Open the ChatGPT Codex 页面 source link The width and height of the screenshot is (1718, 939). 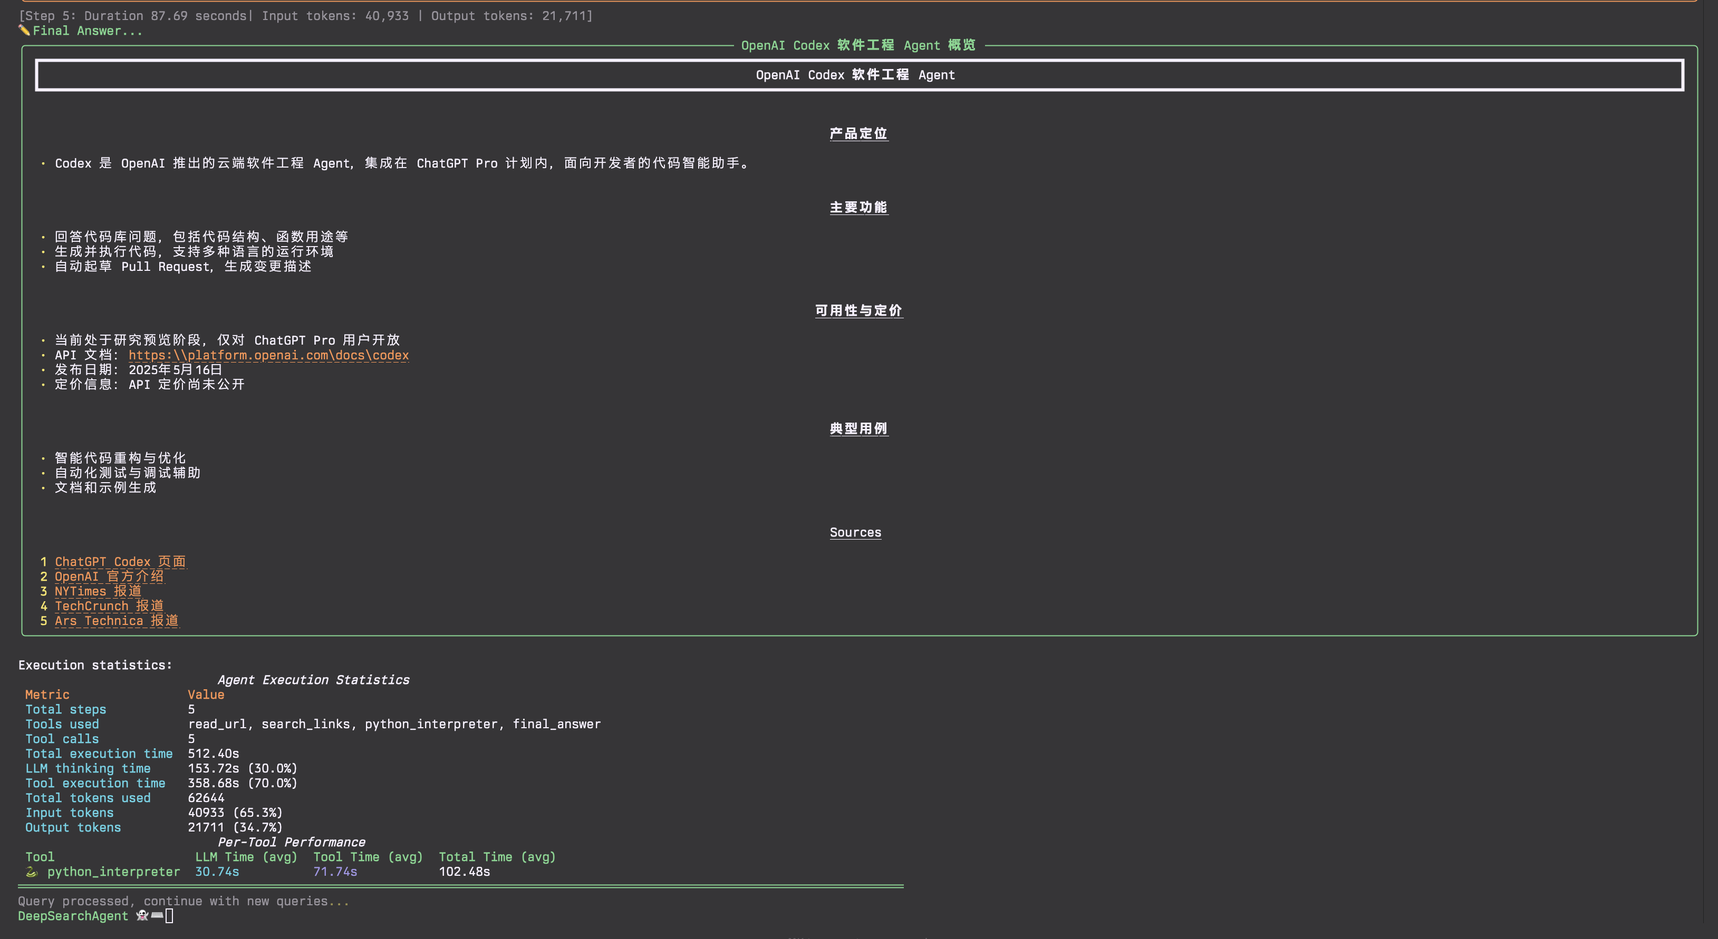click(x=121, y=562)
